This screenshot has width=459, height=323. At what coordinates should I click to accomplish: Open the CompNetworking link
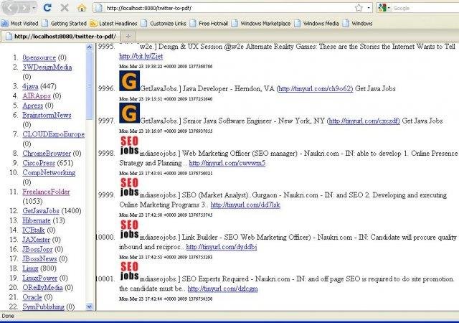click(49, 173)
